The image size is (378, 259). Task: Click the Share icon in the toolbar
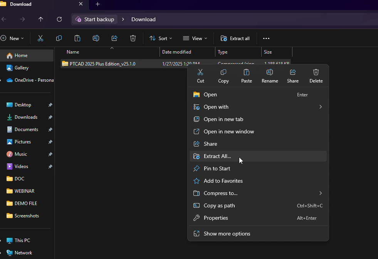[114, 38]
